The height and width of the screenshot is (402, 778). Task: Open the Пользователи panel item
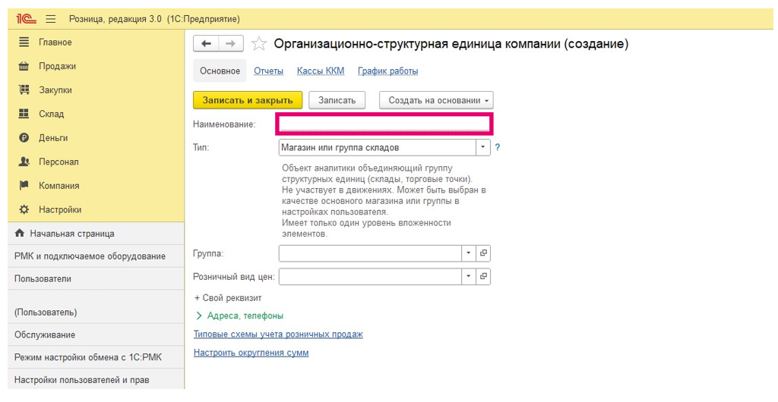coord(96,278)
